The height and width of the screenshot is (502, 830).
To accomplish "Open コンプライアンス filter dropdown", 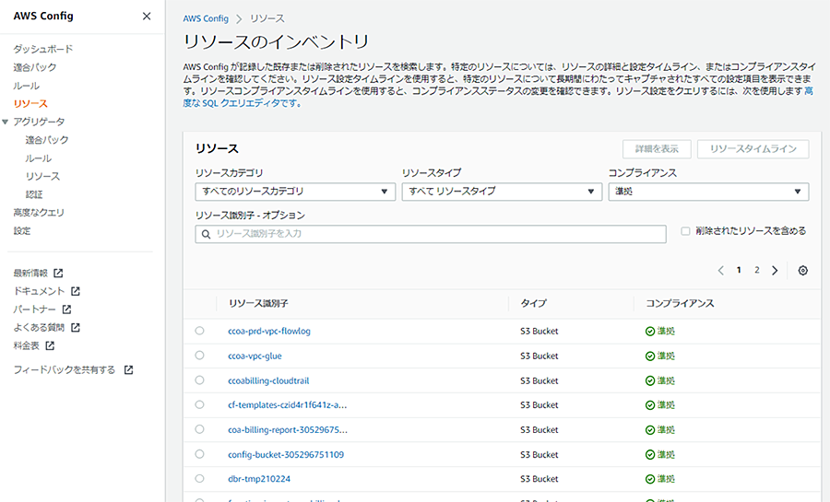I will (x=708, y=192).
